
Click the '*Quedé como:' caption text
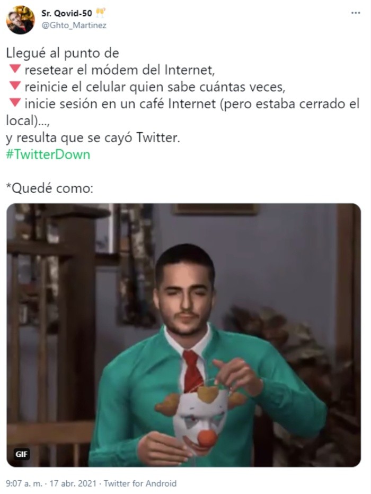tap(50, 188)
